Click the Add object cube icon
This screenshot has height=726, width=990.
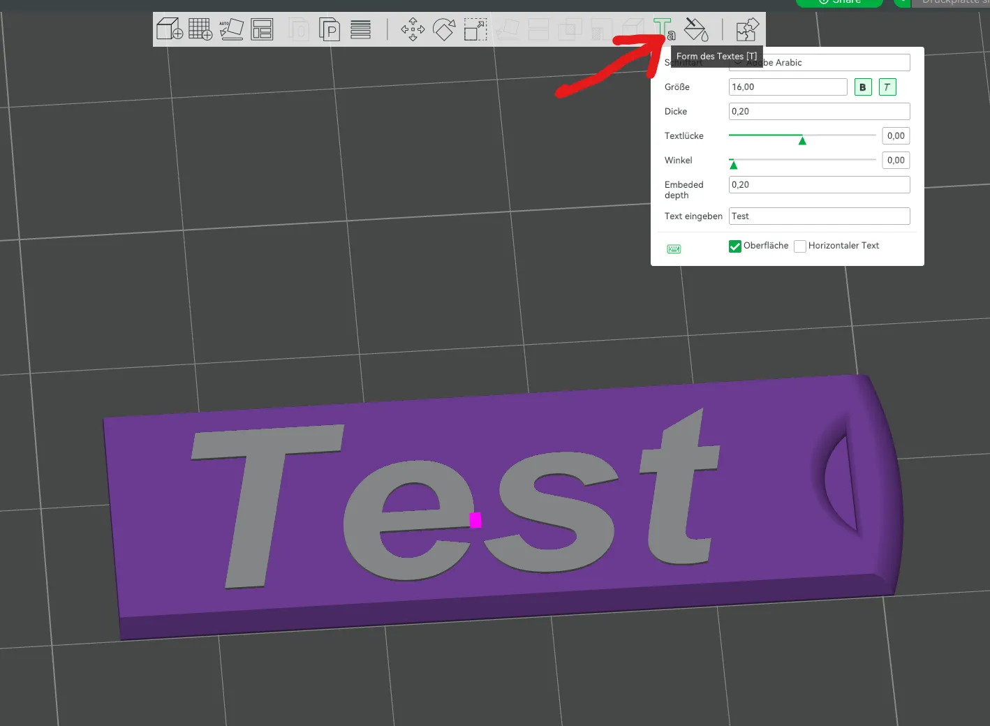pos(170,29)
